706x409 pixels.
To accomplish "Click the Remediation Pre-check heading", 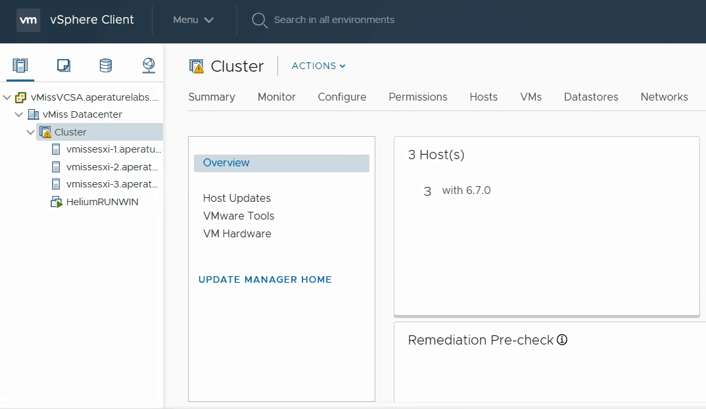I will pos(481,340).
